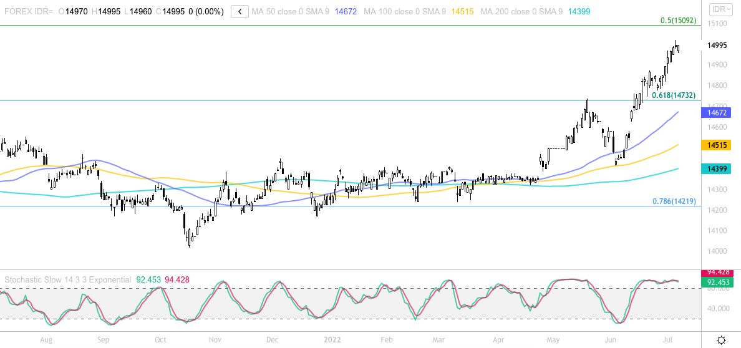Viewport: 741px width, 348px height.
Task: Click the 14672 MA 50 price tag
Action: click(x=717, y=112)
